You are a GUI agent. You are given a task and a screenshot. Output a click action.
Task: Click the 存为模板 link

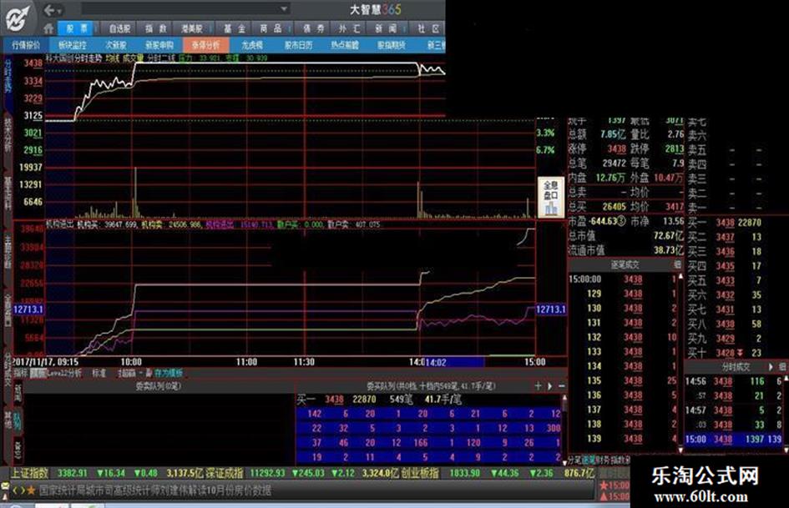[x=169, y=373]
